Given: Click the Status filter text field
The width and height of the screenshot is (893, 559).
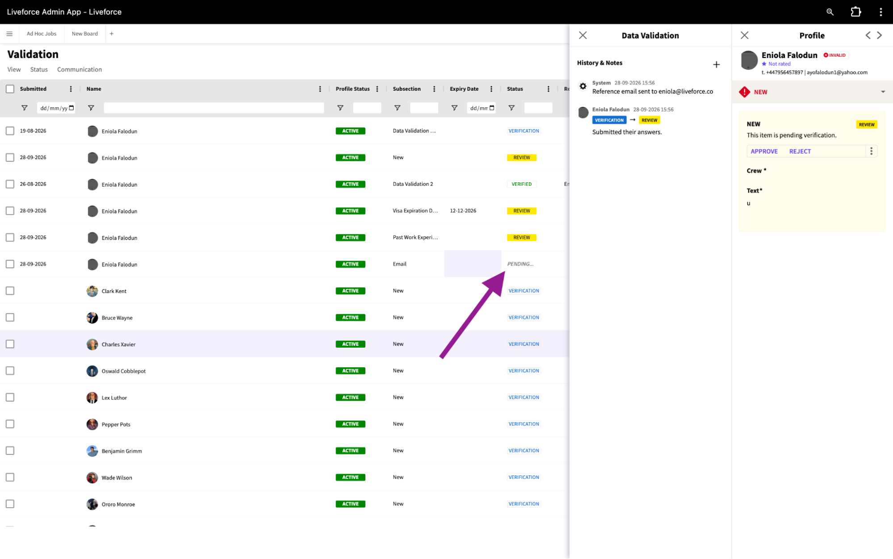Looking at the screenshot, I should [538, 108].
